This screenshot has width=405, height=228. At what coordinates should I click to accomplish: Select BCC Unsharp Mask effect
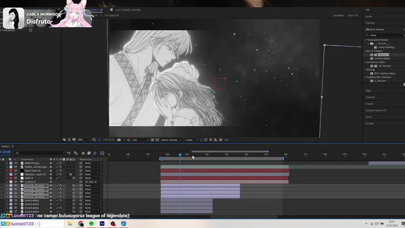pos(385,73)
